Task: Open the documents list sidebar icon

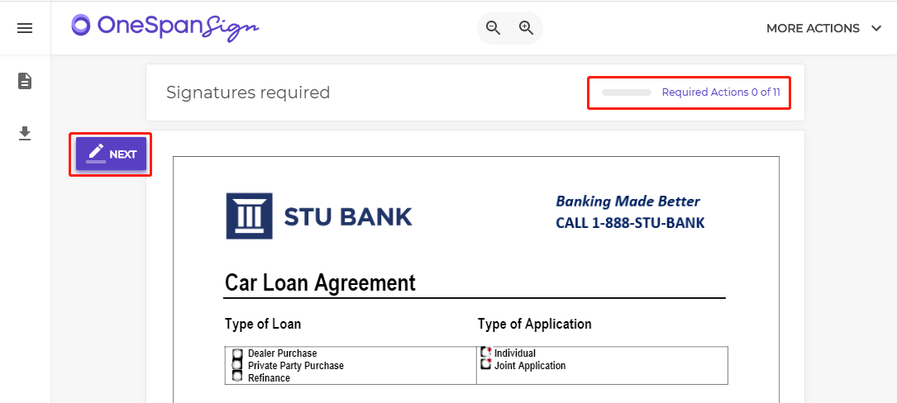Action: click(x=25, y=81)
